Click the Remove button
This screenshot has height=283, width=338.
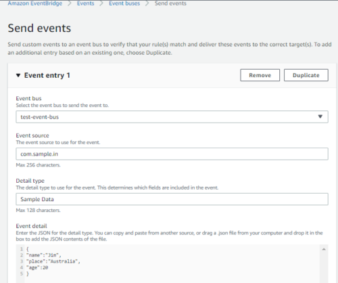point(260,75)
